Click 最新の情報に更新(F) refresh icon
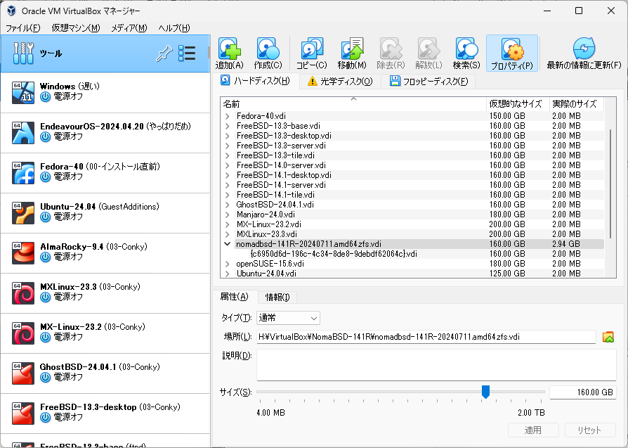Image resolution: width=628 pixels, height=448 pixels. click(584, 49)
